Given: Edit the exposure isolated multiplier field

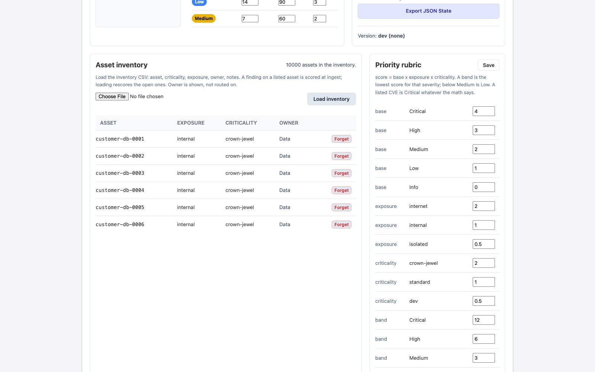Looking at the screenshot, I should (484, 244).
